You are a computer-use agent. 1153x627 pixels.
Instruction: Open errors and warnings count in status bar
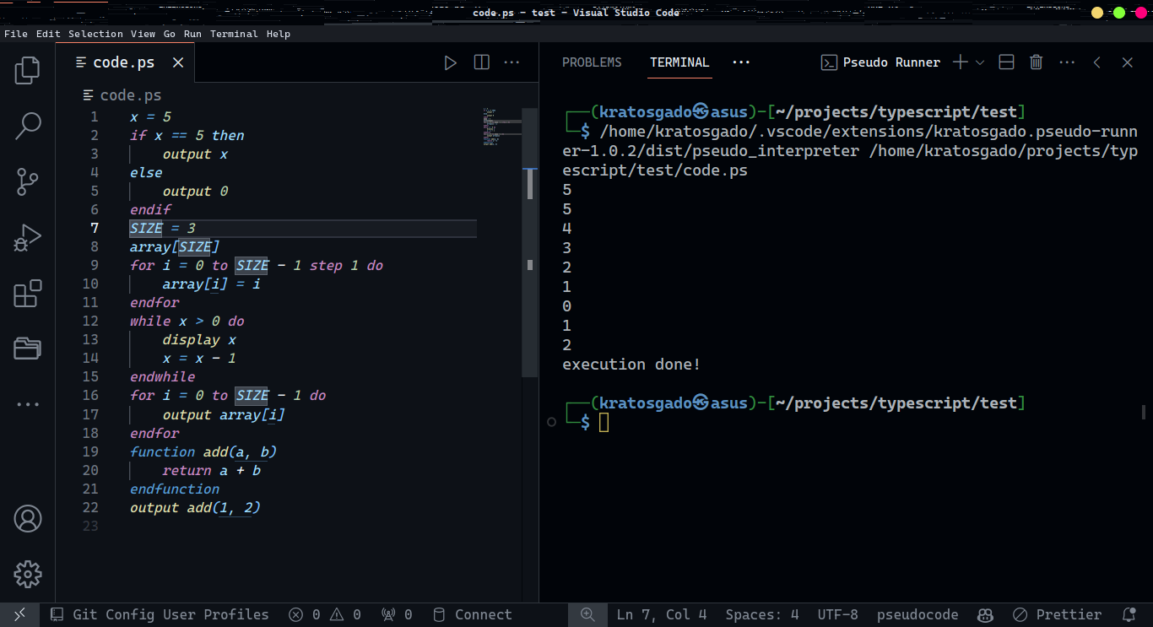click(x=325, y=614)
